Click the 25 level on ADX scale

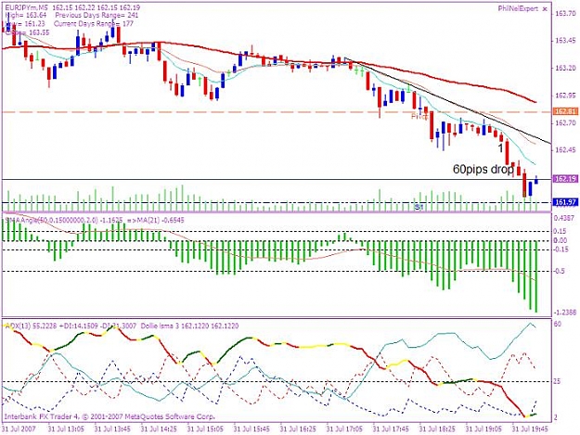[x=557, y=381]
